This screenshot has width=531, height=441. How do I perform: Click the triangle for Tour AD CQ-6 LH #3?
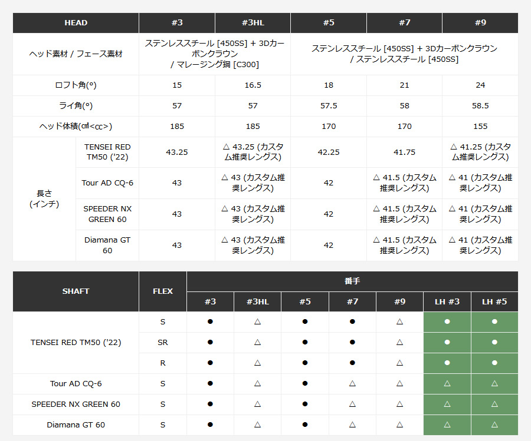tap(447, 383)
